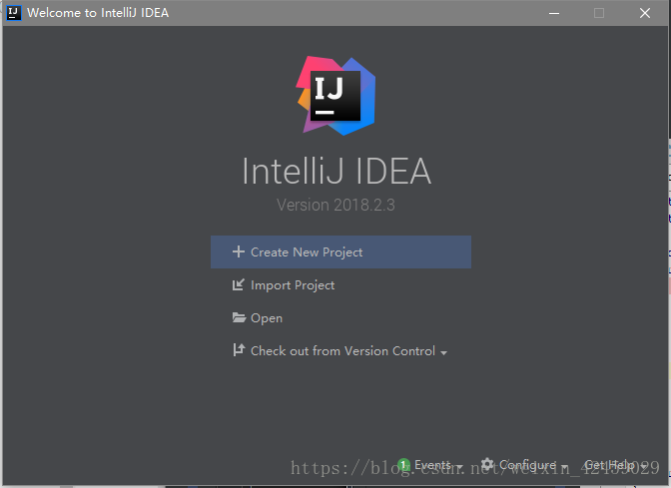Click the import arrow icon beside Import Project
The image size is (671, 488).
tap(239, 284)
